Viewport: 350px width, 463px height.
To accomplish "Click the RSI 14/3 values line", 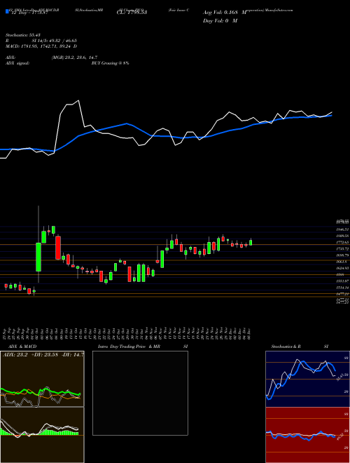I will tap(41, 41).
